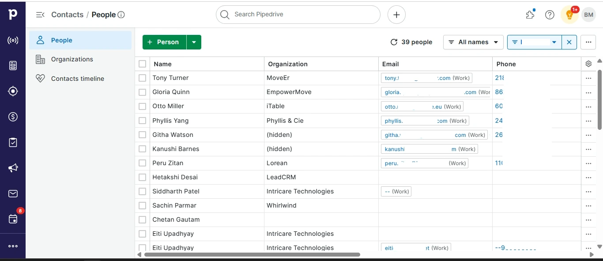Open the lightbulb sales assistant icon
This screenshot has width=603, height=261.
[569, 15]
